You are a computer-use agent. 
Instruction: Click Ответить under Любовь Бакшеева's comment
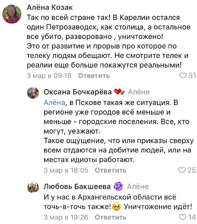tap(111, 217)
